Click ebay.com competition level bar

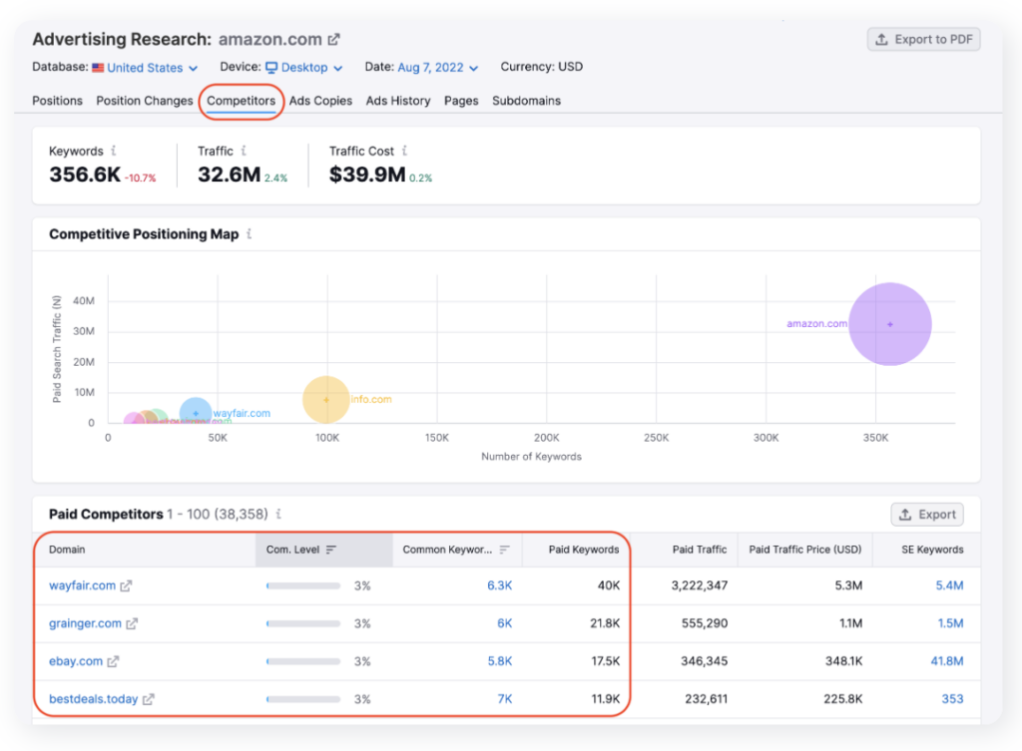tap(303, 662)
